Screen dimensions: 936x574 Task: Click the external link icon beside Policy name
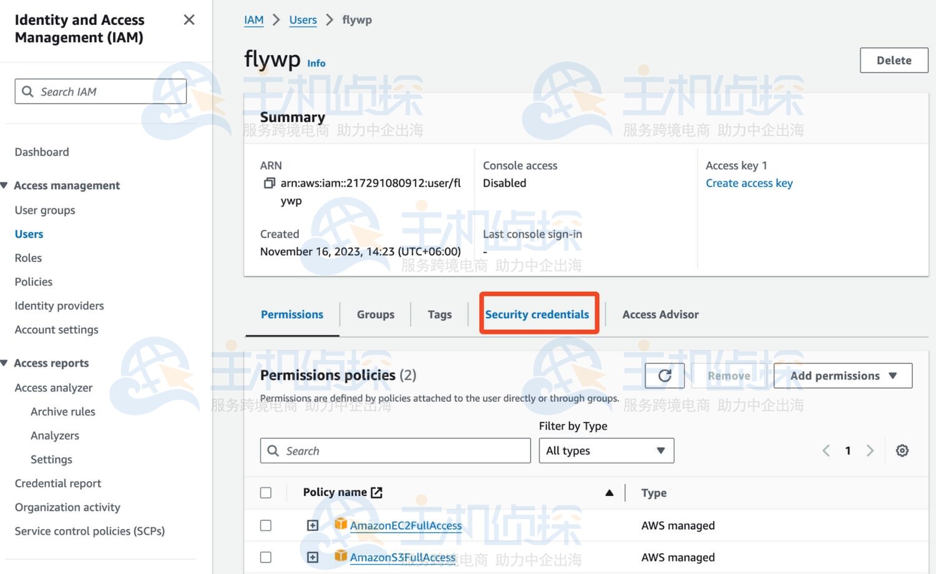pyautogui.click(x=376, y=492)
